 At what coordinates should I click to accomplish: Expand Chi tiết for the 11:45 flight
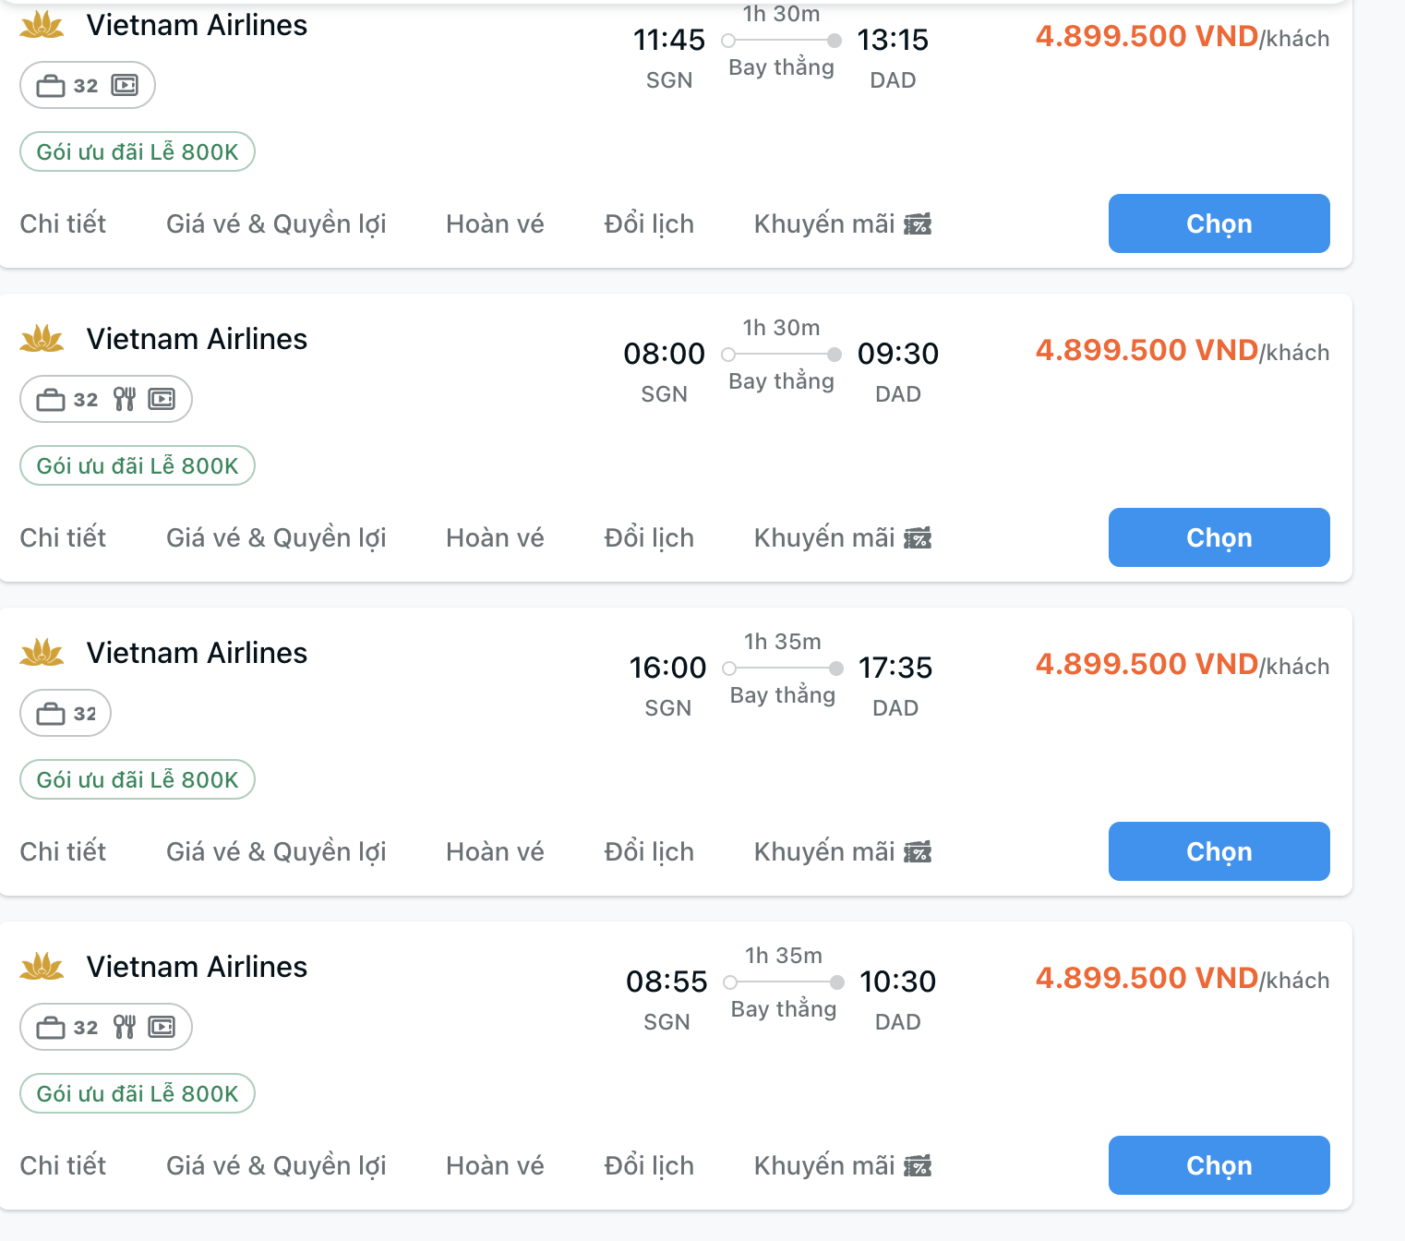[63, 223]
